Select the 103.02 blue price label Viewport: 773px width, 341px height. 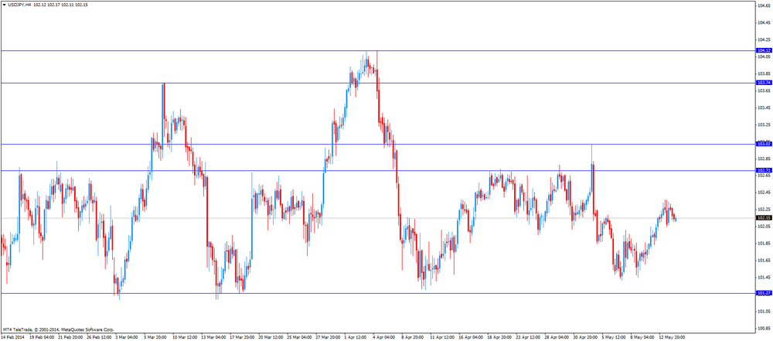(764, 144)
